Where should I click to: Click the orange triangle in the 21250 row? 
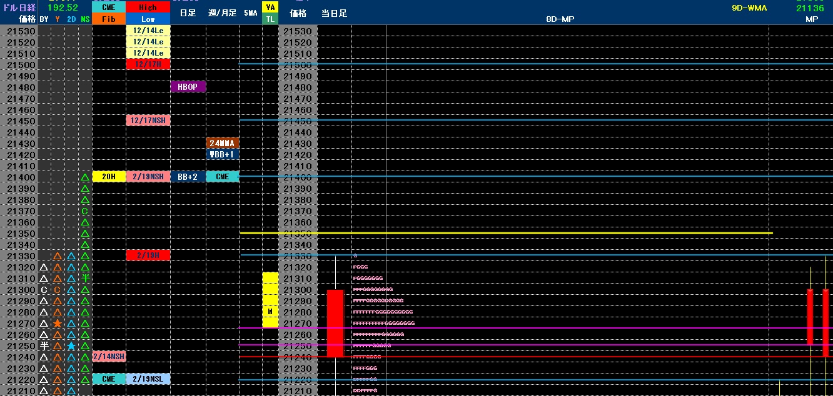point(58,345)
